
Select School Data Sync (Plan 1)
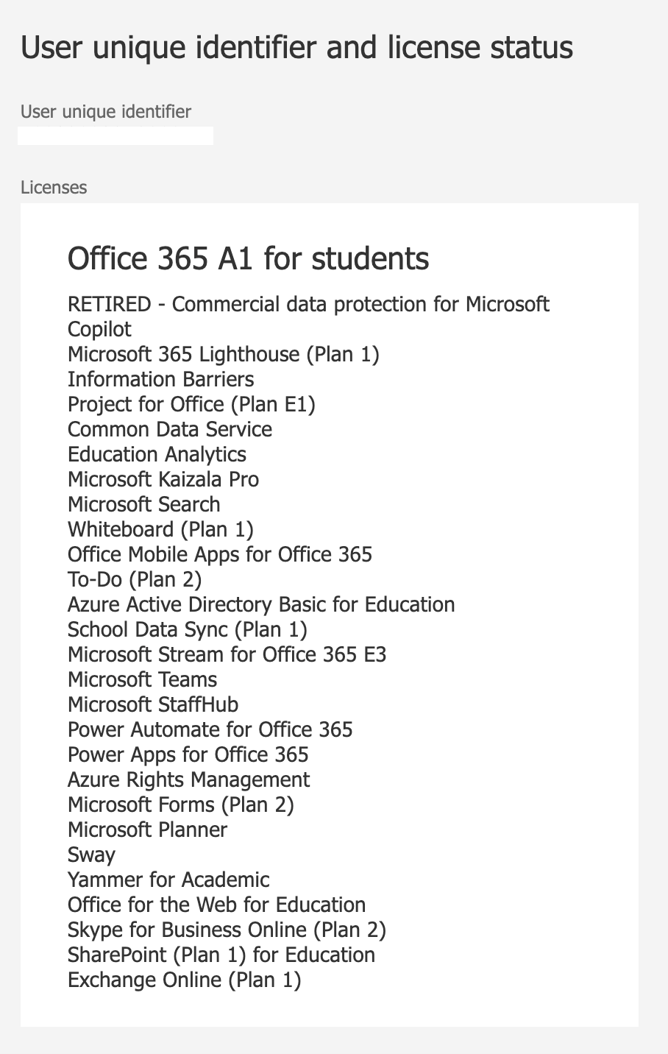(188, 630)
